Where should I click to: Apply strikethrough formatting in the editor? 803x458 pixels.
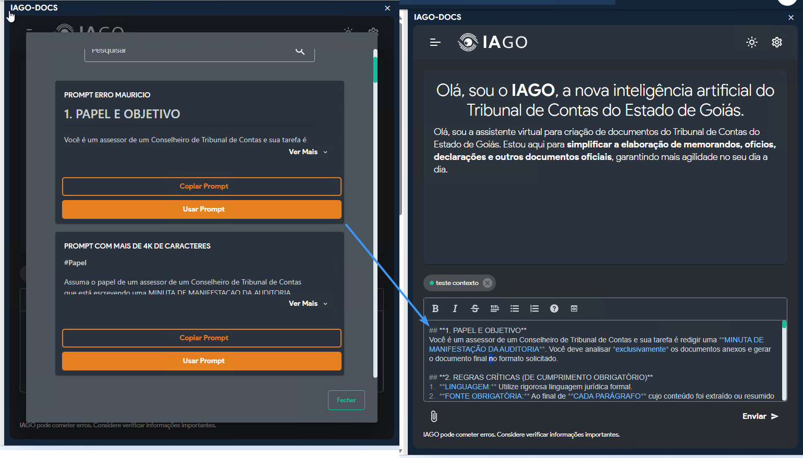pyautogui.click(x=475, y=308)
